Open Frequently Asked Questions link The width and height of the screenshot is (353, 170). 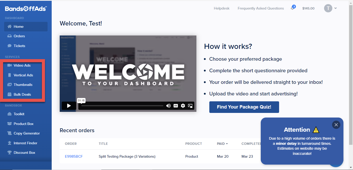click(x=261, y=8)
